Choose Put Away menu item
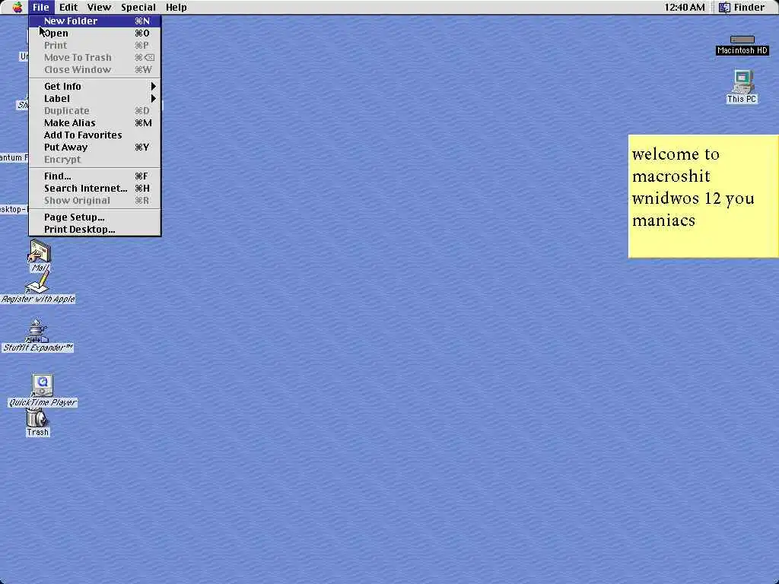Viewport: 779px width, 584px height. point(95,147)
